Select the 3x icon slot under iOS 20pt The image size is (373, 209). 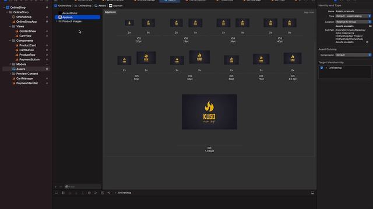tap(148, 23)
